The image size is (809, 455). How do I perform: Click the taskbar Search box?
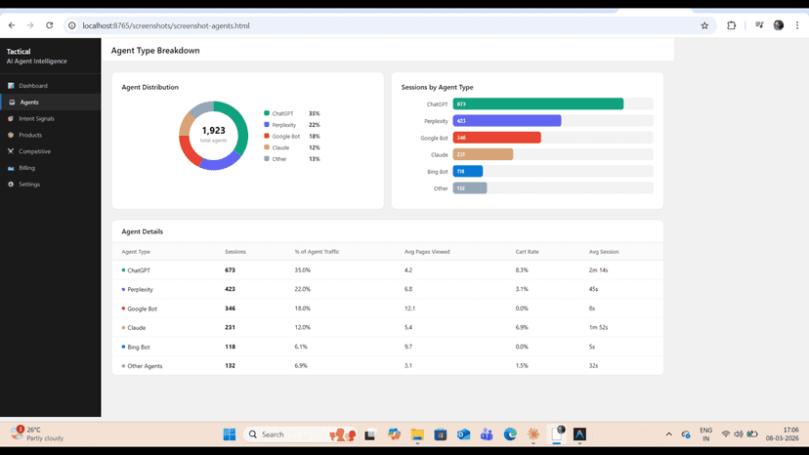point(300,434)
